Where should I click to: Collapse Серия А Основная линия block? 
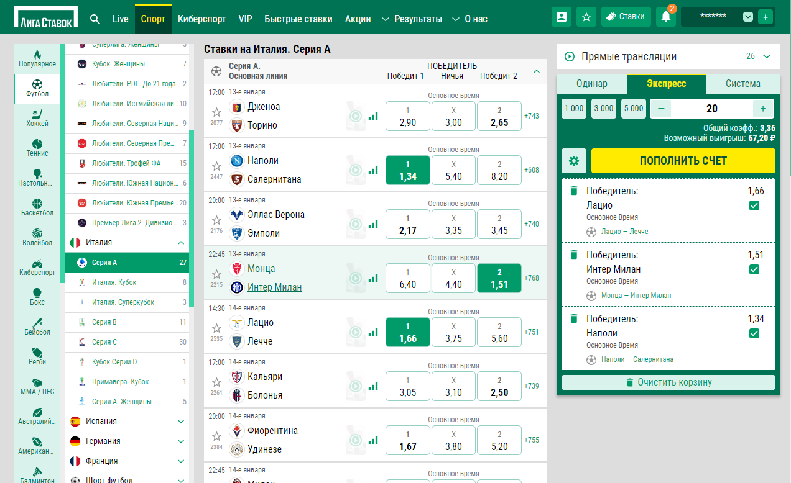pyautogui.click(x=537, y=71)
